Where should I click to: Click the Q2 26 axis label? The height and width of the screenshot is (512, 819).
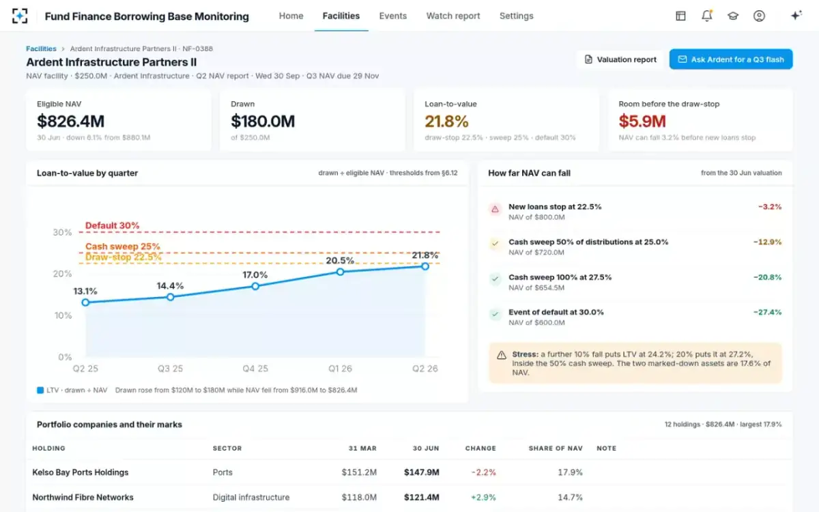(x=425, y=369)
